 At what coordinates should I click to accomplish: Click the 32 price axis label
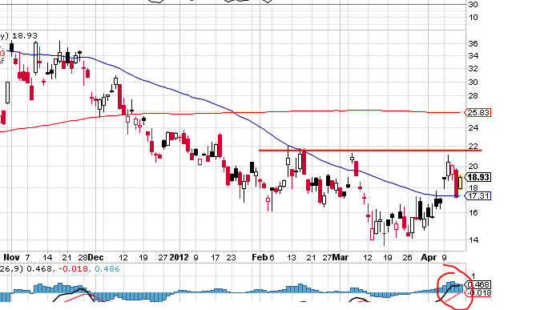[x=473, y=69]
